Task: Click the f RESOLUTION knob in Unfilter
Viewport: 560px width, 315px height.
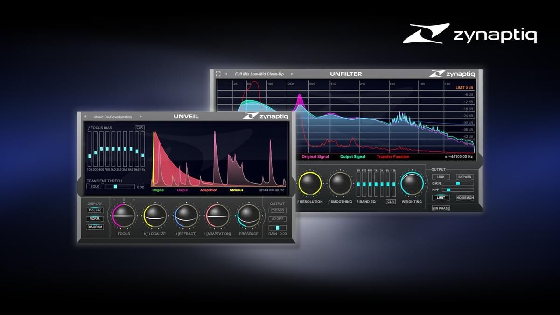Action: pyautogui.click(x=310, y=183)
